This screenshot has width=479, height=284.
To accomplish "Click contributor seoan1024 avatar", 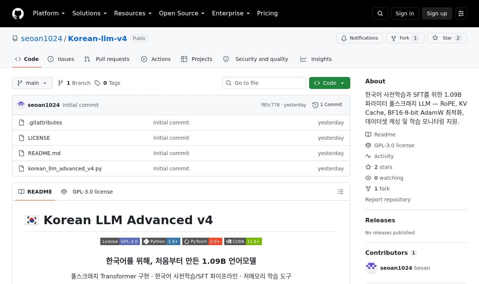I will [371, 268].
